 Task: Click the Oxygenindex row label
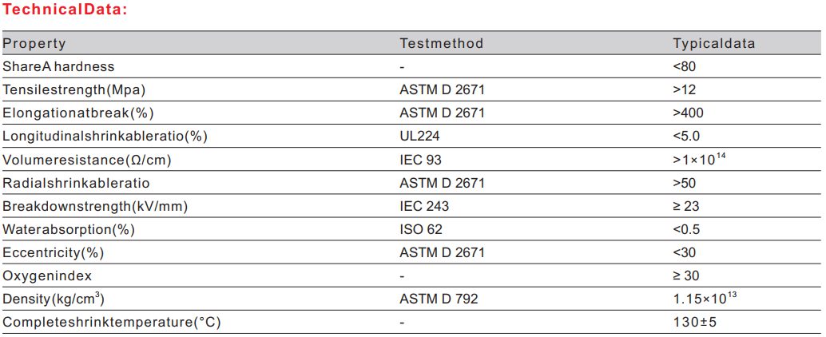[x=47, y=276]
